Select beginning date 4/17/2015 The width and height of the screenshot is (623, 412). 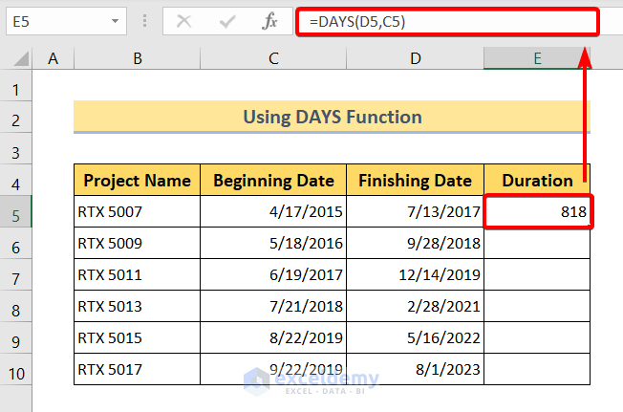[x=273, y=212]
